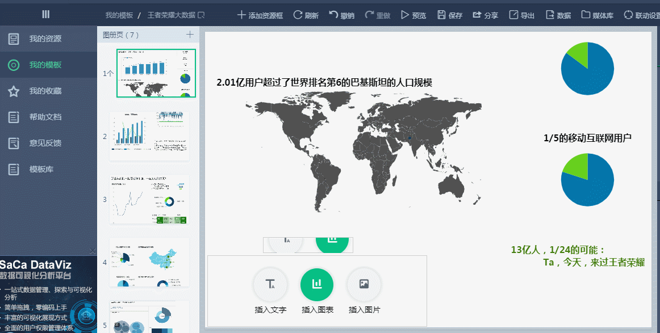
Task: Select page 2 thumbnail
Action: pyautogui.click(x=149, y=136)
